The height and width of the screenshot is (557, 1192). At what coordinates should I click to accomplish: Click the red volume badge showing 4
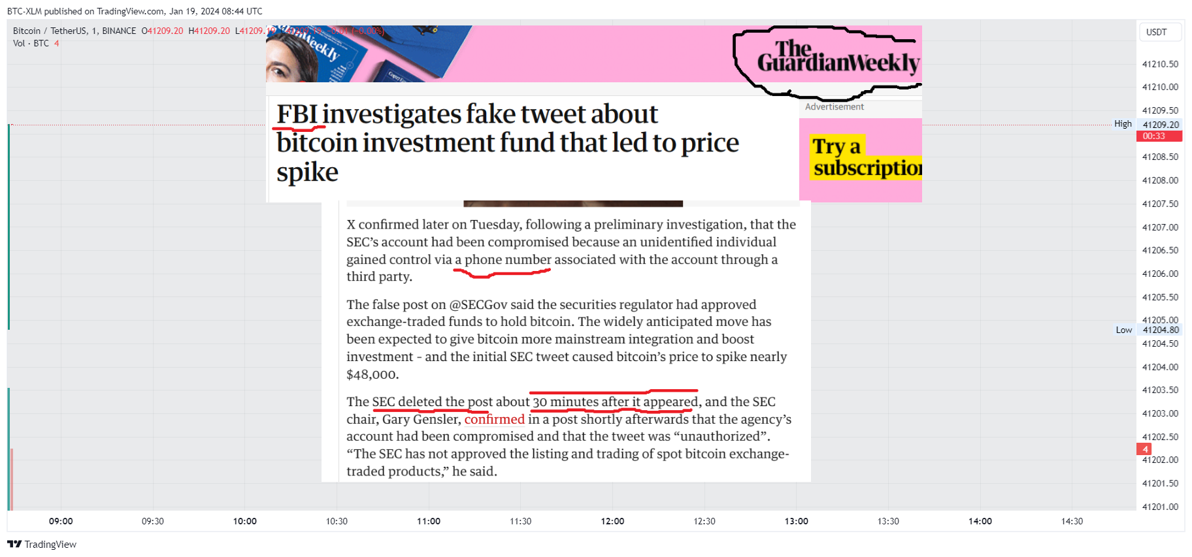(1144, 449)
